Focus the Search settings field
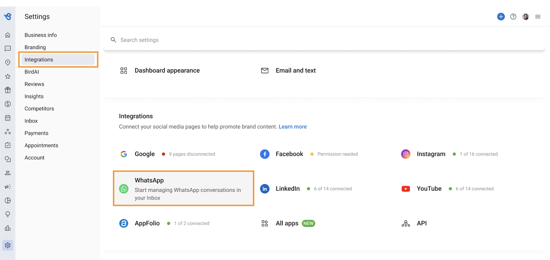The width and height of the screenshot is (550, 260). (324, 40)
